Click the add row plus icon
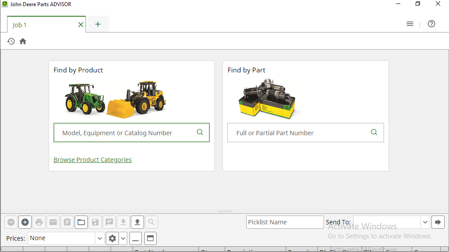Image resolution: width=449 pixels, height=252 pixels. click(x=25, y=222)
